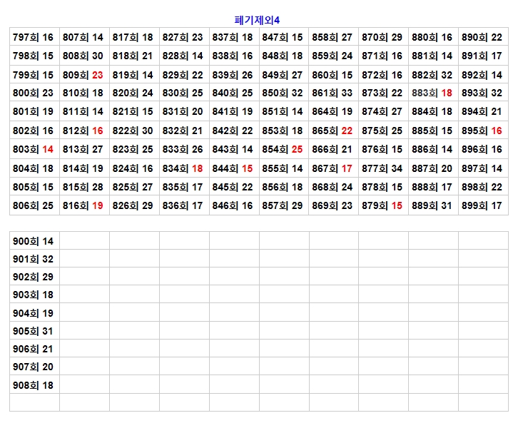523x428 pixels.
Task: Click the cell 816회 19
Action: [x=83, y=205]
